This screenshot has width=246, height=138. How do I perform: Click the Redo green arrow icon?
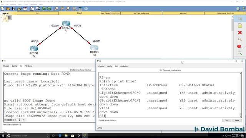pos(49,8)
